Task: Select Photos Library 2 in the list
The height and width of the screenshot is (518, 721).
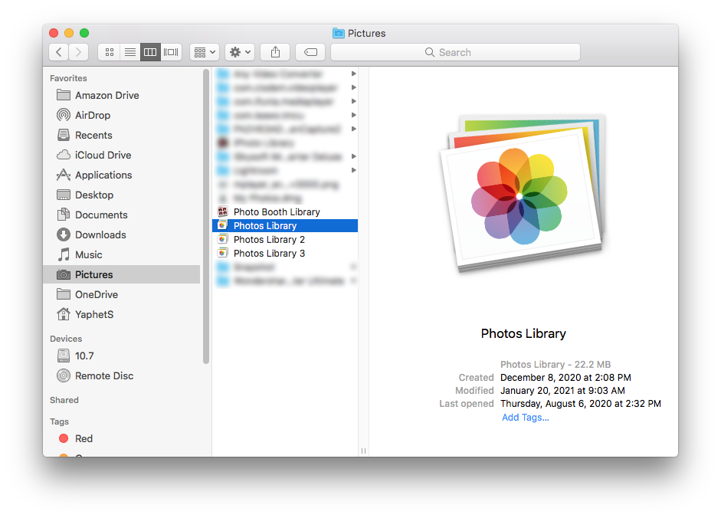Action: 285,239
